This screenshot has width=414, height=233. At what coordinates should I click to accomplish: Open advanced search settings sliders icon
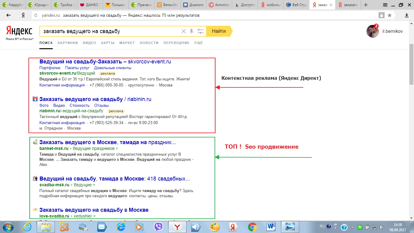coord(200,31)
